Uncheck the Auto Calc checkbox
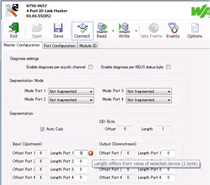210x185 pixels. tap(42, 129)
